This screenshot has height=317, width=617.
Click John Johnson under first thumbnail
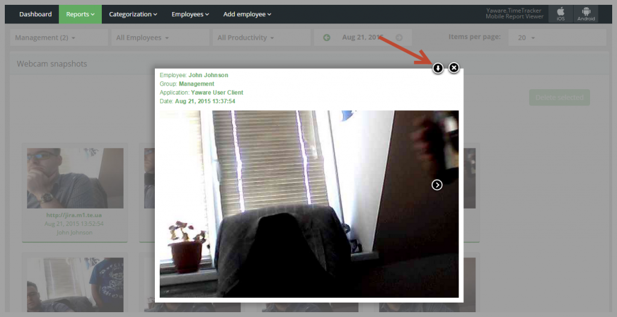coord(75,233)
